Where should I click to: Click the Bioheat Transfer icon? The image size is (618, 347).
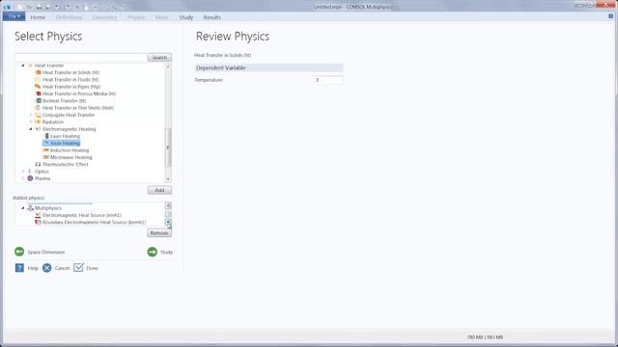[39, 100]
